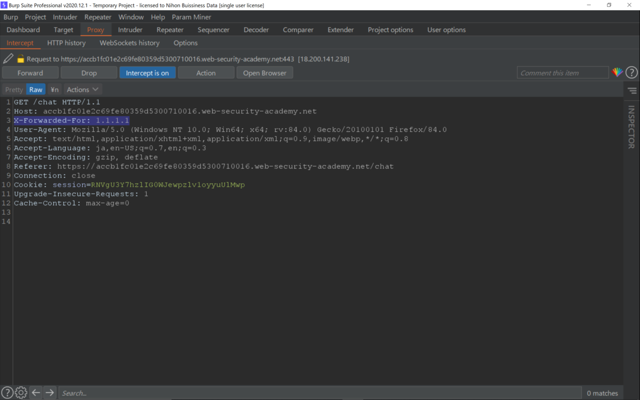The width and height of the screenshot is (640, 400).
Task: Click the Comment this item field
Action: point(563,73)
